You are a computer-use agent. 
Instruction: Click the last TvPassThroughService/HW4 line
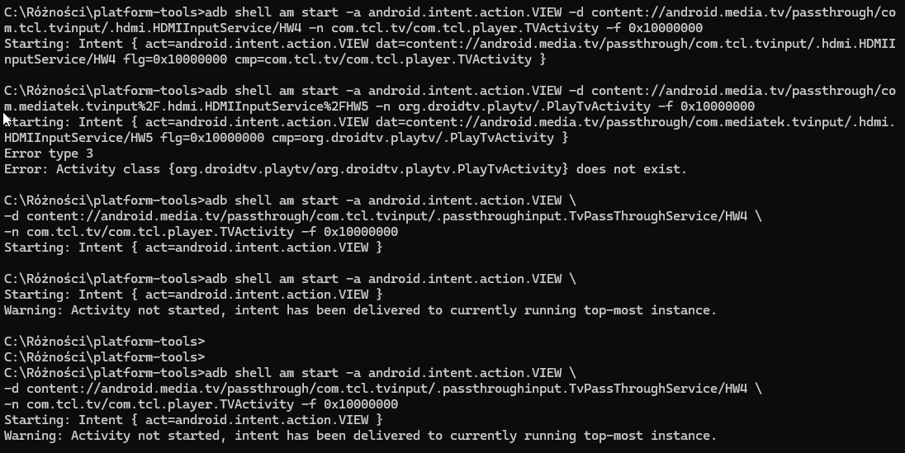[x=381, y=389]
